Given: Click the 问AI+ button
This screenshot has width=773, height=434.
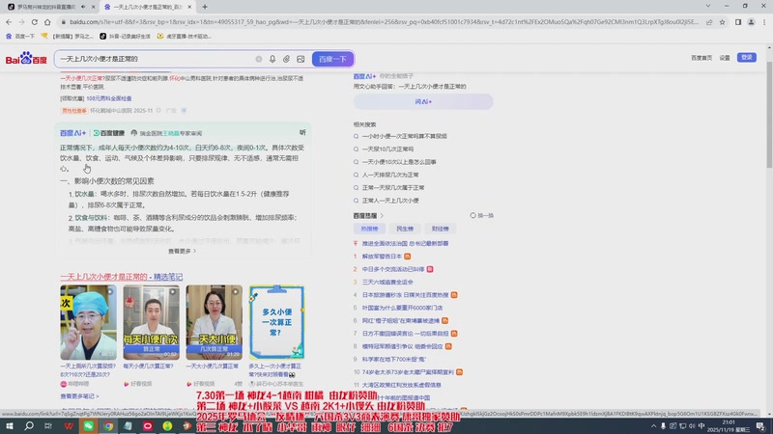Looking at the screenshot, I should pyautogui.click(x=423, y=101).
